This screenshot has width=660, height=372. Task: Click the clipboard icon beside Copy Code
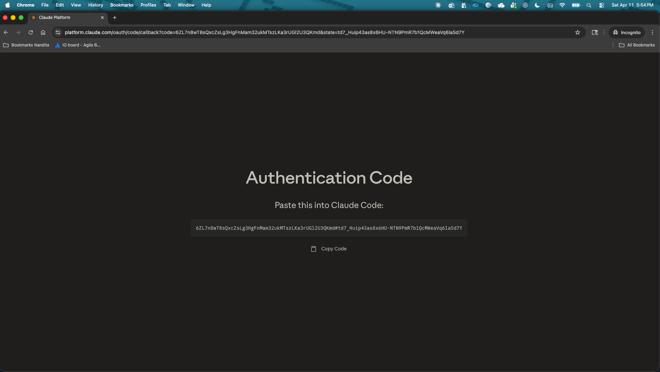point(314,249)
